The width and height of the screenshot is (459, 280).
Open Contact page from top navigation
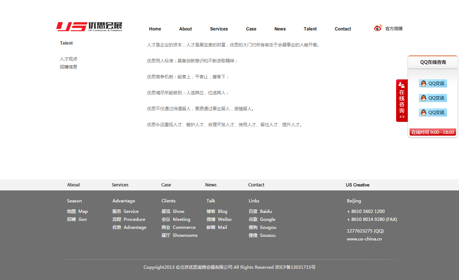point(343,29)
